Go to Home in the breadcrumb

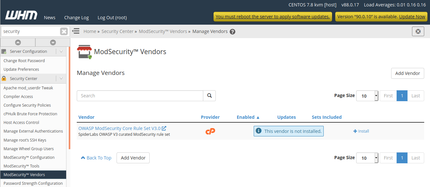click(90, 31)
